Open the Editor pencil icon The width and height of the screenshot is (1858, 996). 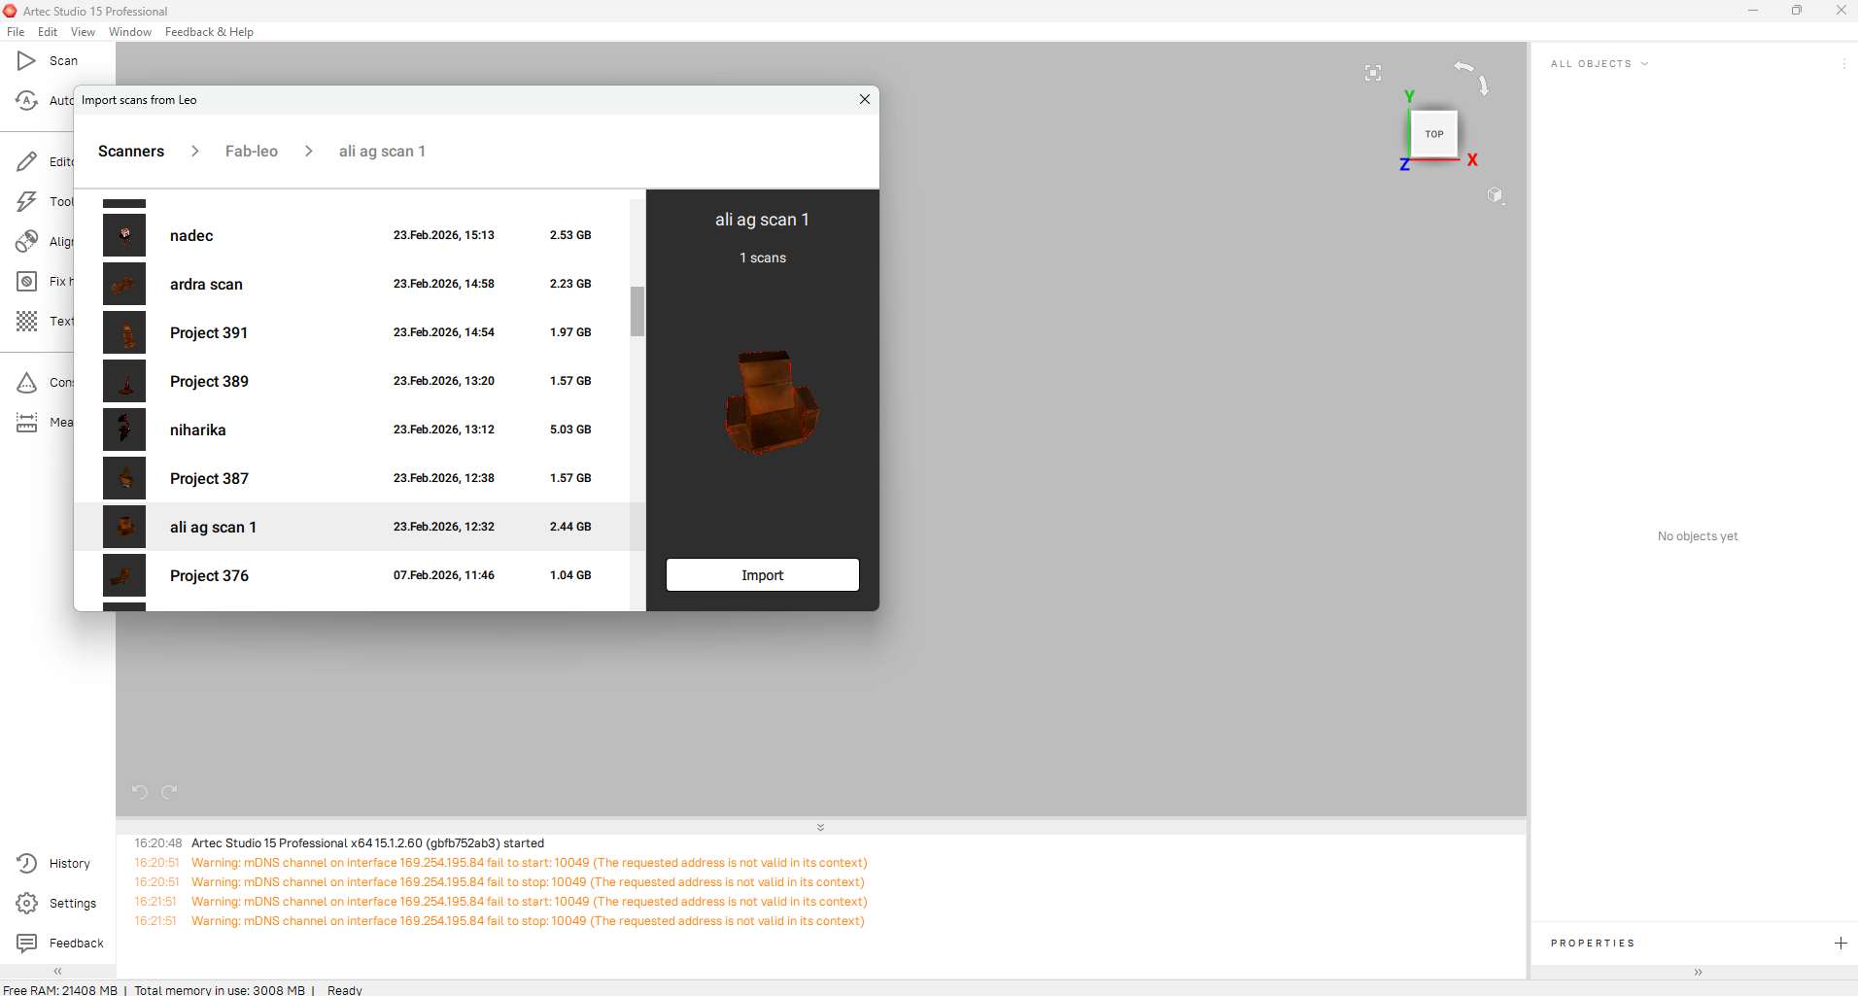click(x=26, y=161)
